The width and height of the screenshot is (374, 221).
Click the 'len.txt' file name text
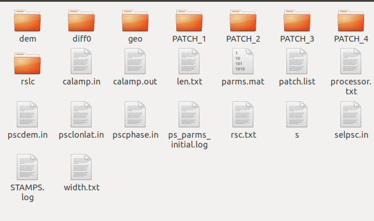point(190,82)
